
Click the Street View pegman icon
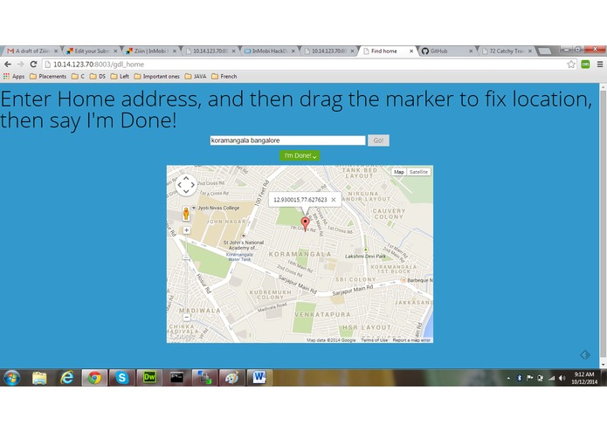point(186,214)
